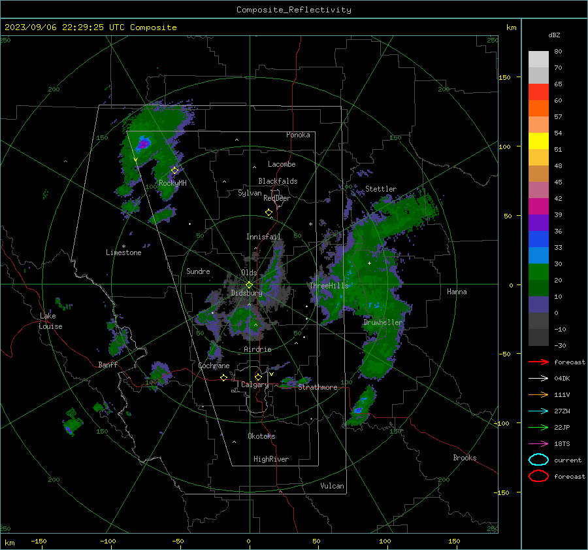Click the Lacombe city label

coord(282,164)
